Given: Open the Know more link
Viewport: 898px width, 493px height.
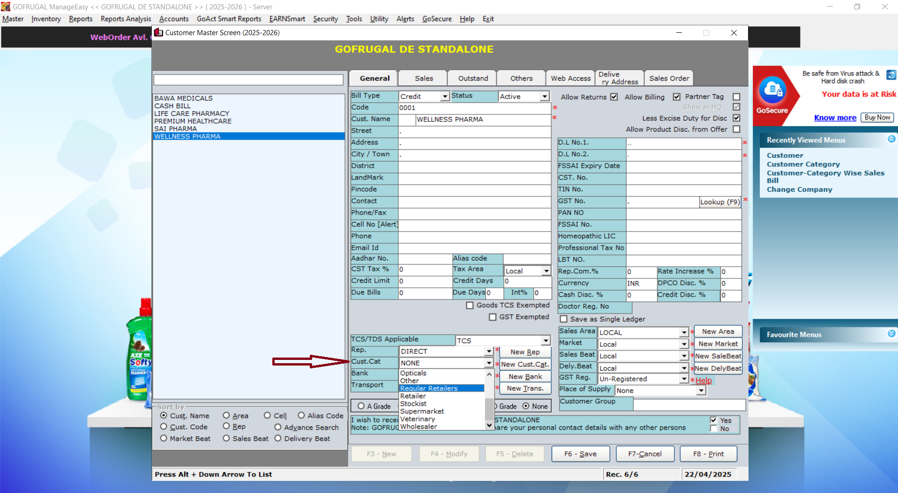Looking at the screenshot, I should tap(835, 118).
